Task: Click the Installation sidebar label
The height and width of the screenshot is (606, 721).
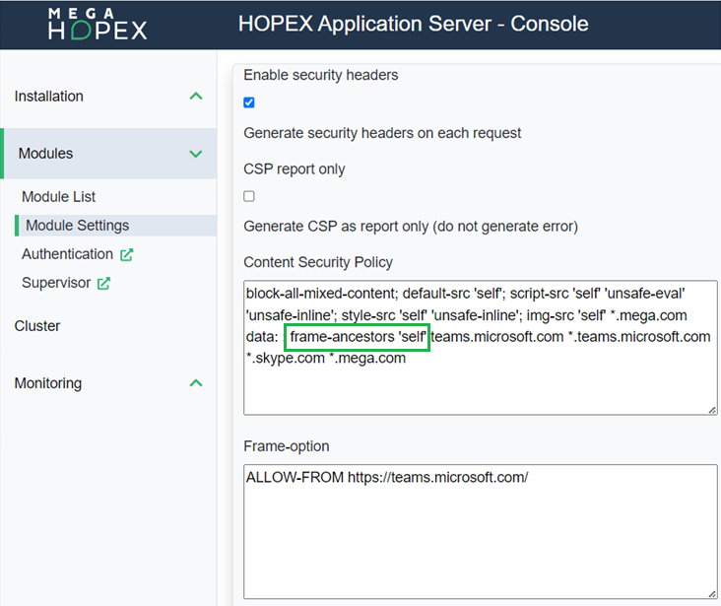Action: coord(49,97)
